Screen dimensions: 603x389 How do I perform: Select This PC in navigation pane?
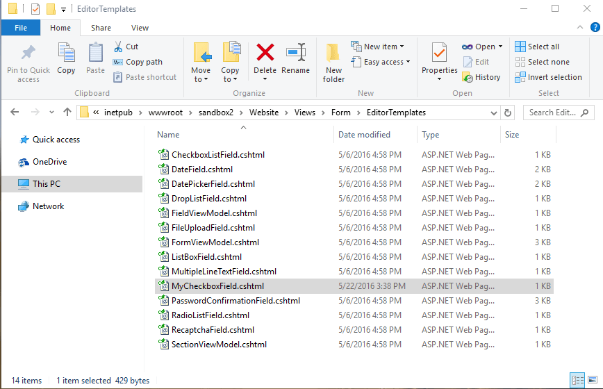click(72, 184)
